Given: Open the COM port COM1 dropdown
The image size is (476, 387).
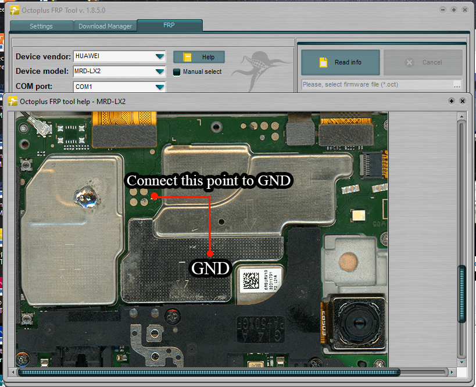Looking at the screenshot, I should tap(160, 87).
